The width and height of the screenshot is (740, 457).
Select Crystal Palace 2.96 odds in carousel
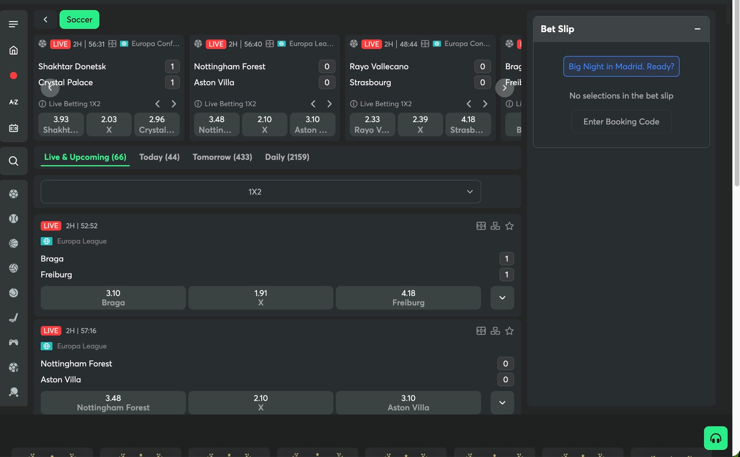point(157,124)
